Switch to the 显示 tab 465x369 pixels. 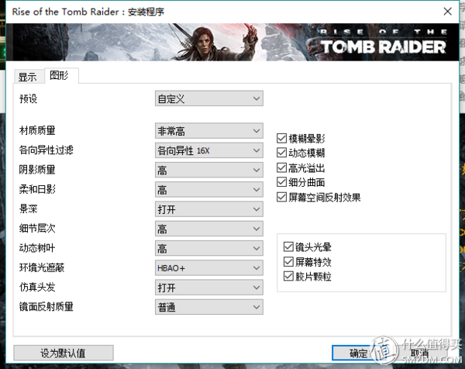(28, 77)
